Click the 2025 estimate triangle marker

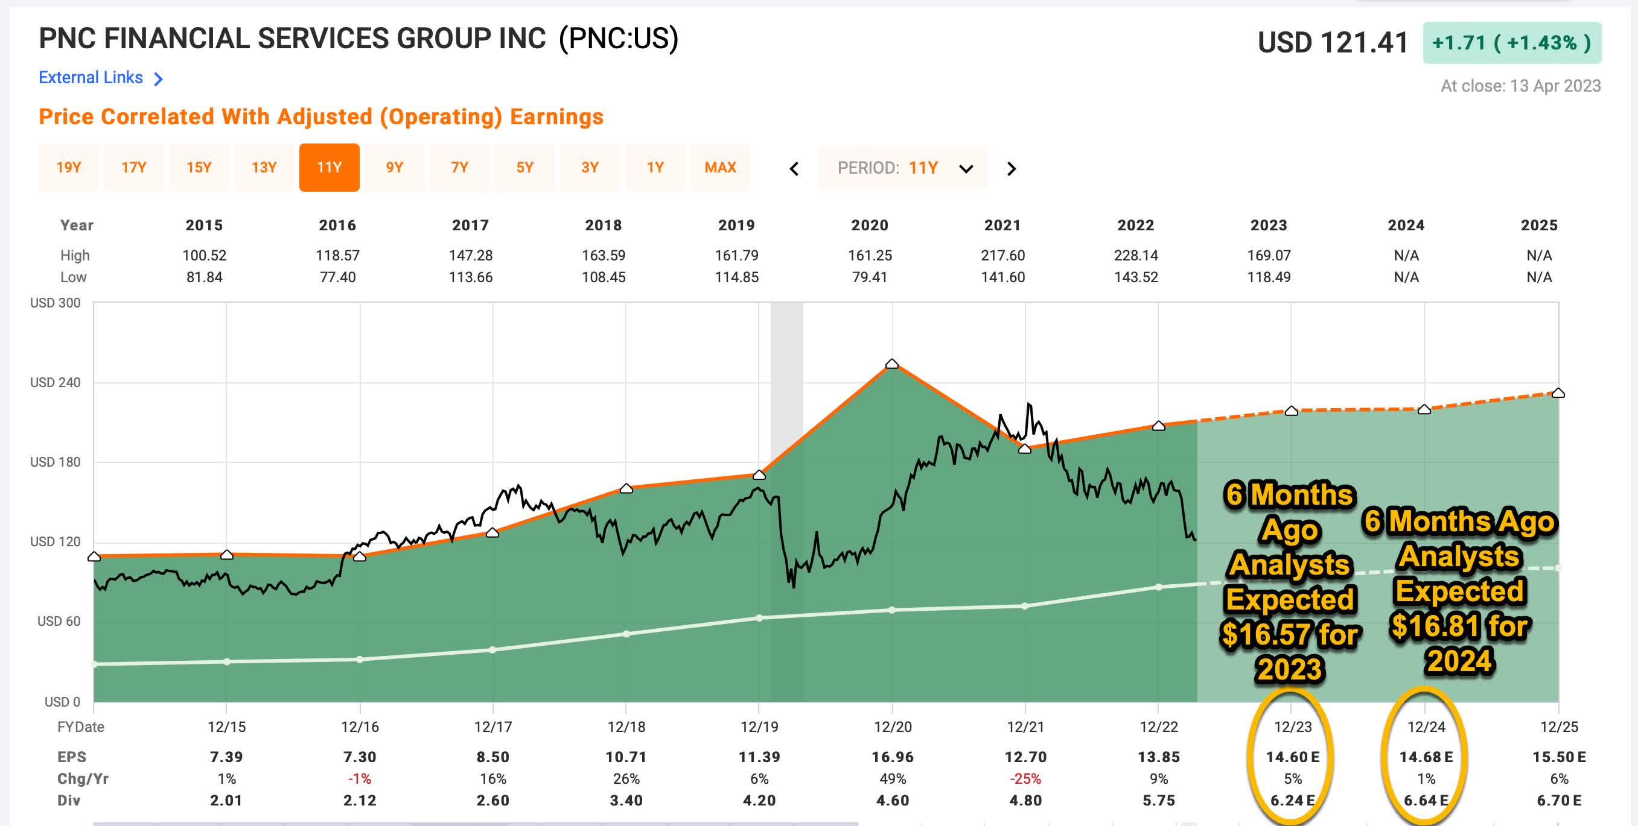click(x=1558, y=393)
